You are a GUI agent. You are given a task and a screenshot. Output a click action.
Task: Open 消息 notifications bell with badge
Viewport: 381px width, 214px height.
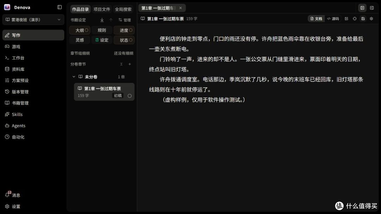[x=8, y=194]
